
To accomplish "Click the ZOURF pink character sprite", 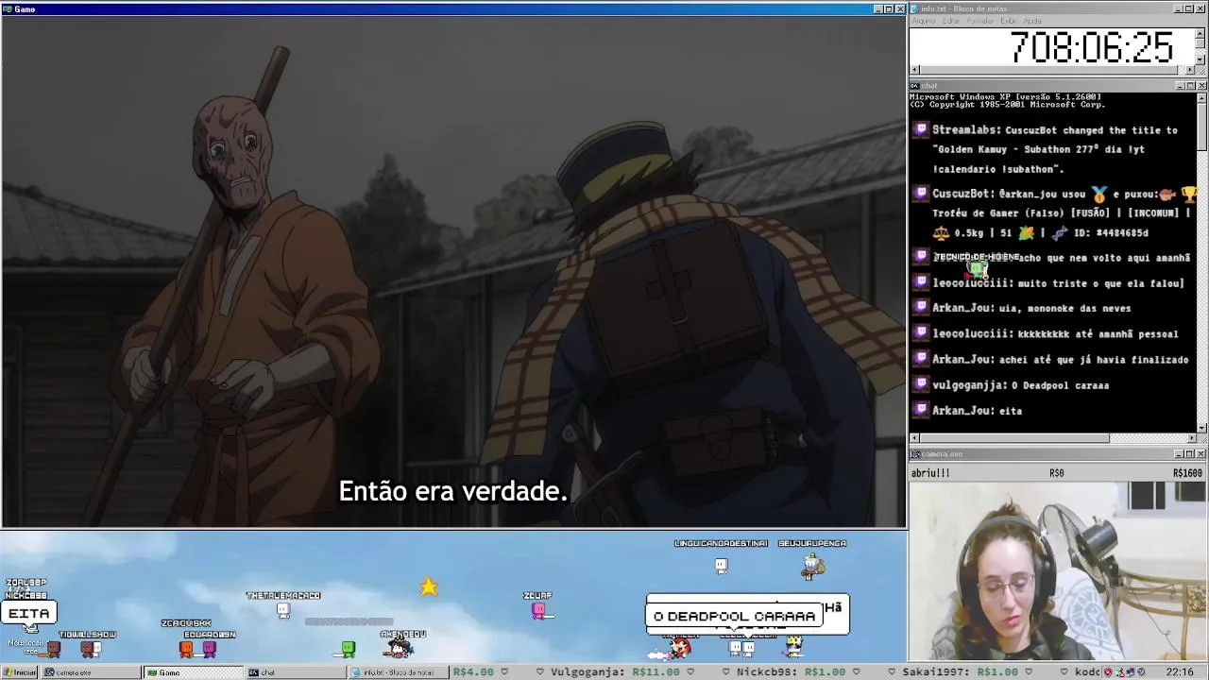I will coord(538,611).
